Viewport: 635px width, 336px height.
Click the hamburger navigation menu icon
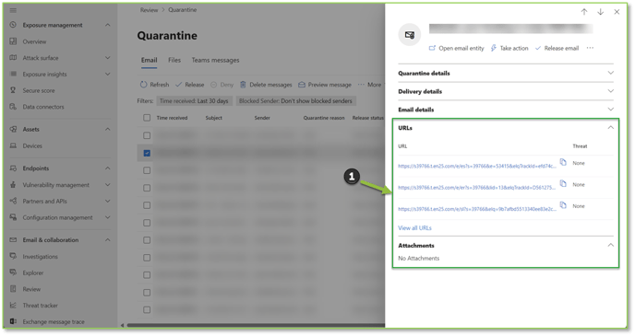pos(13,10)
